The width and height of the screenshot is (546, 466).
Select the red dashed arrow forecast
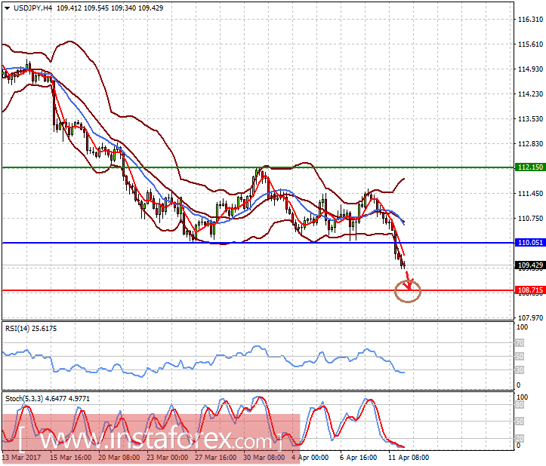coord(409,280)
